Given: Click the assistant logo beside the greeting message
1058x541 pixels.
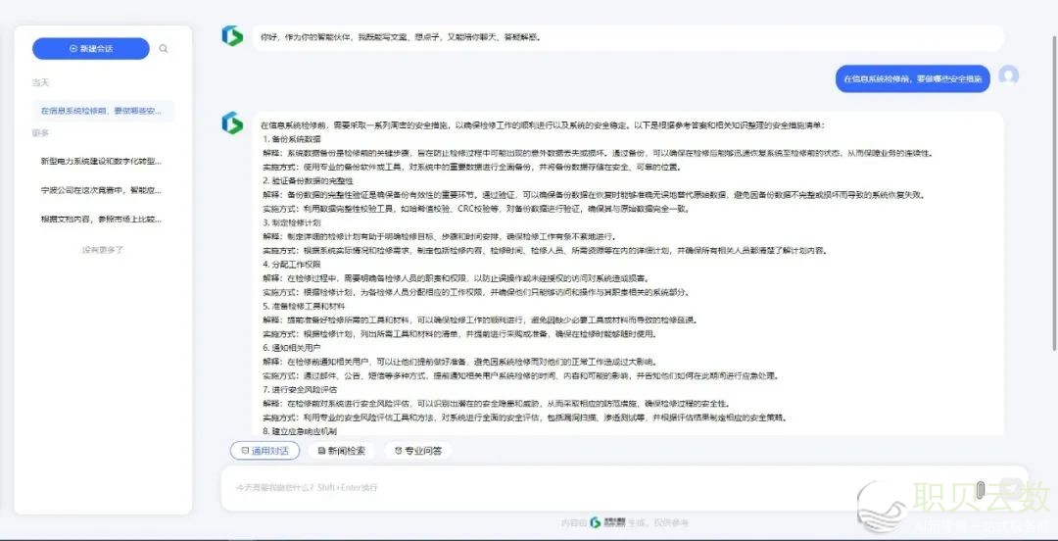Looking at the screenshot, I should [232, 37].
